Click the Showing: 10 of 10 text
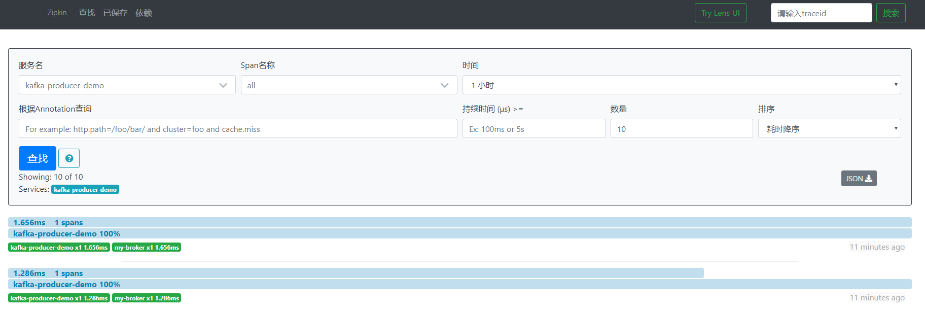This screenshot has width=925, height=310. pos(51,177)
